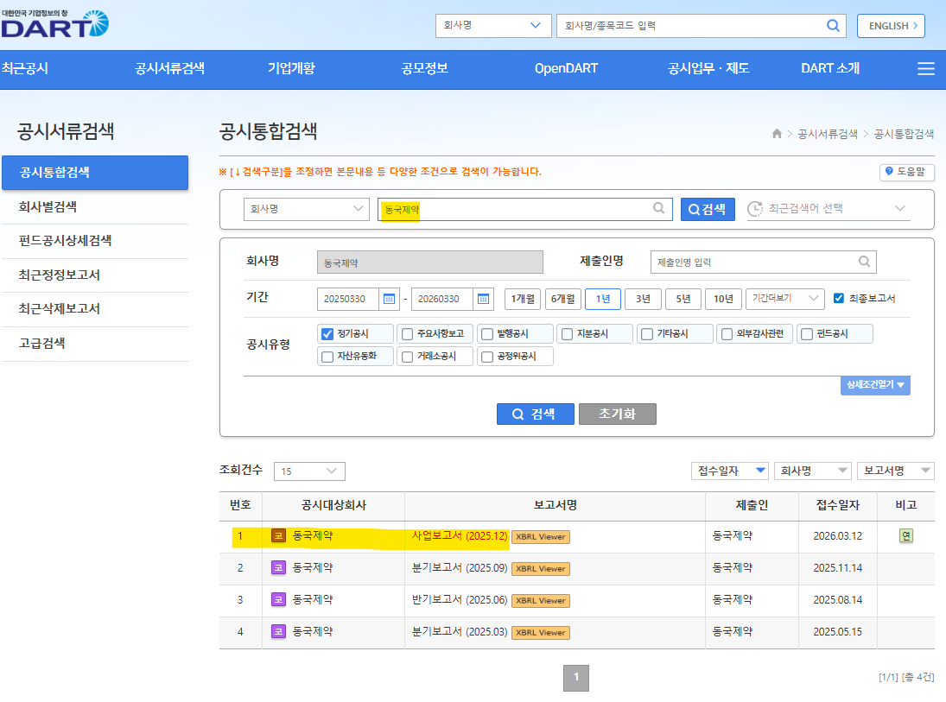
Task: Click the 초기화 reset button
Action: click(617, 414)
